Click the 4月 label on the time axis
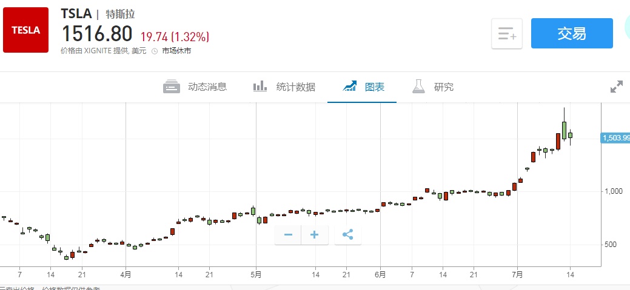This screenshot has width=630, height=290. coord(126,275)
